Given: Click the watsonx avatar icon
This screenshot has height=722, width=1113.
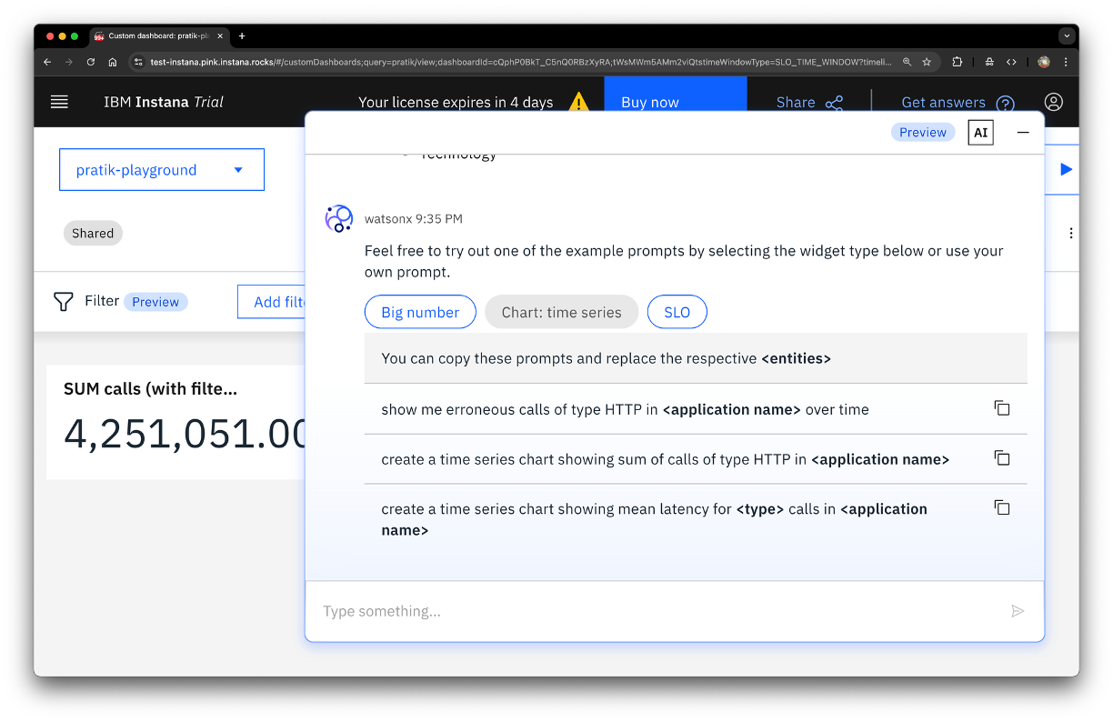Looking at the screenshot, I should click(x=339, y=218).
